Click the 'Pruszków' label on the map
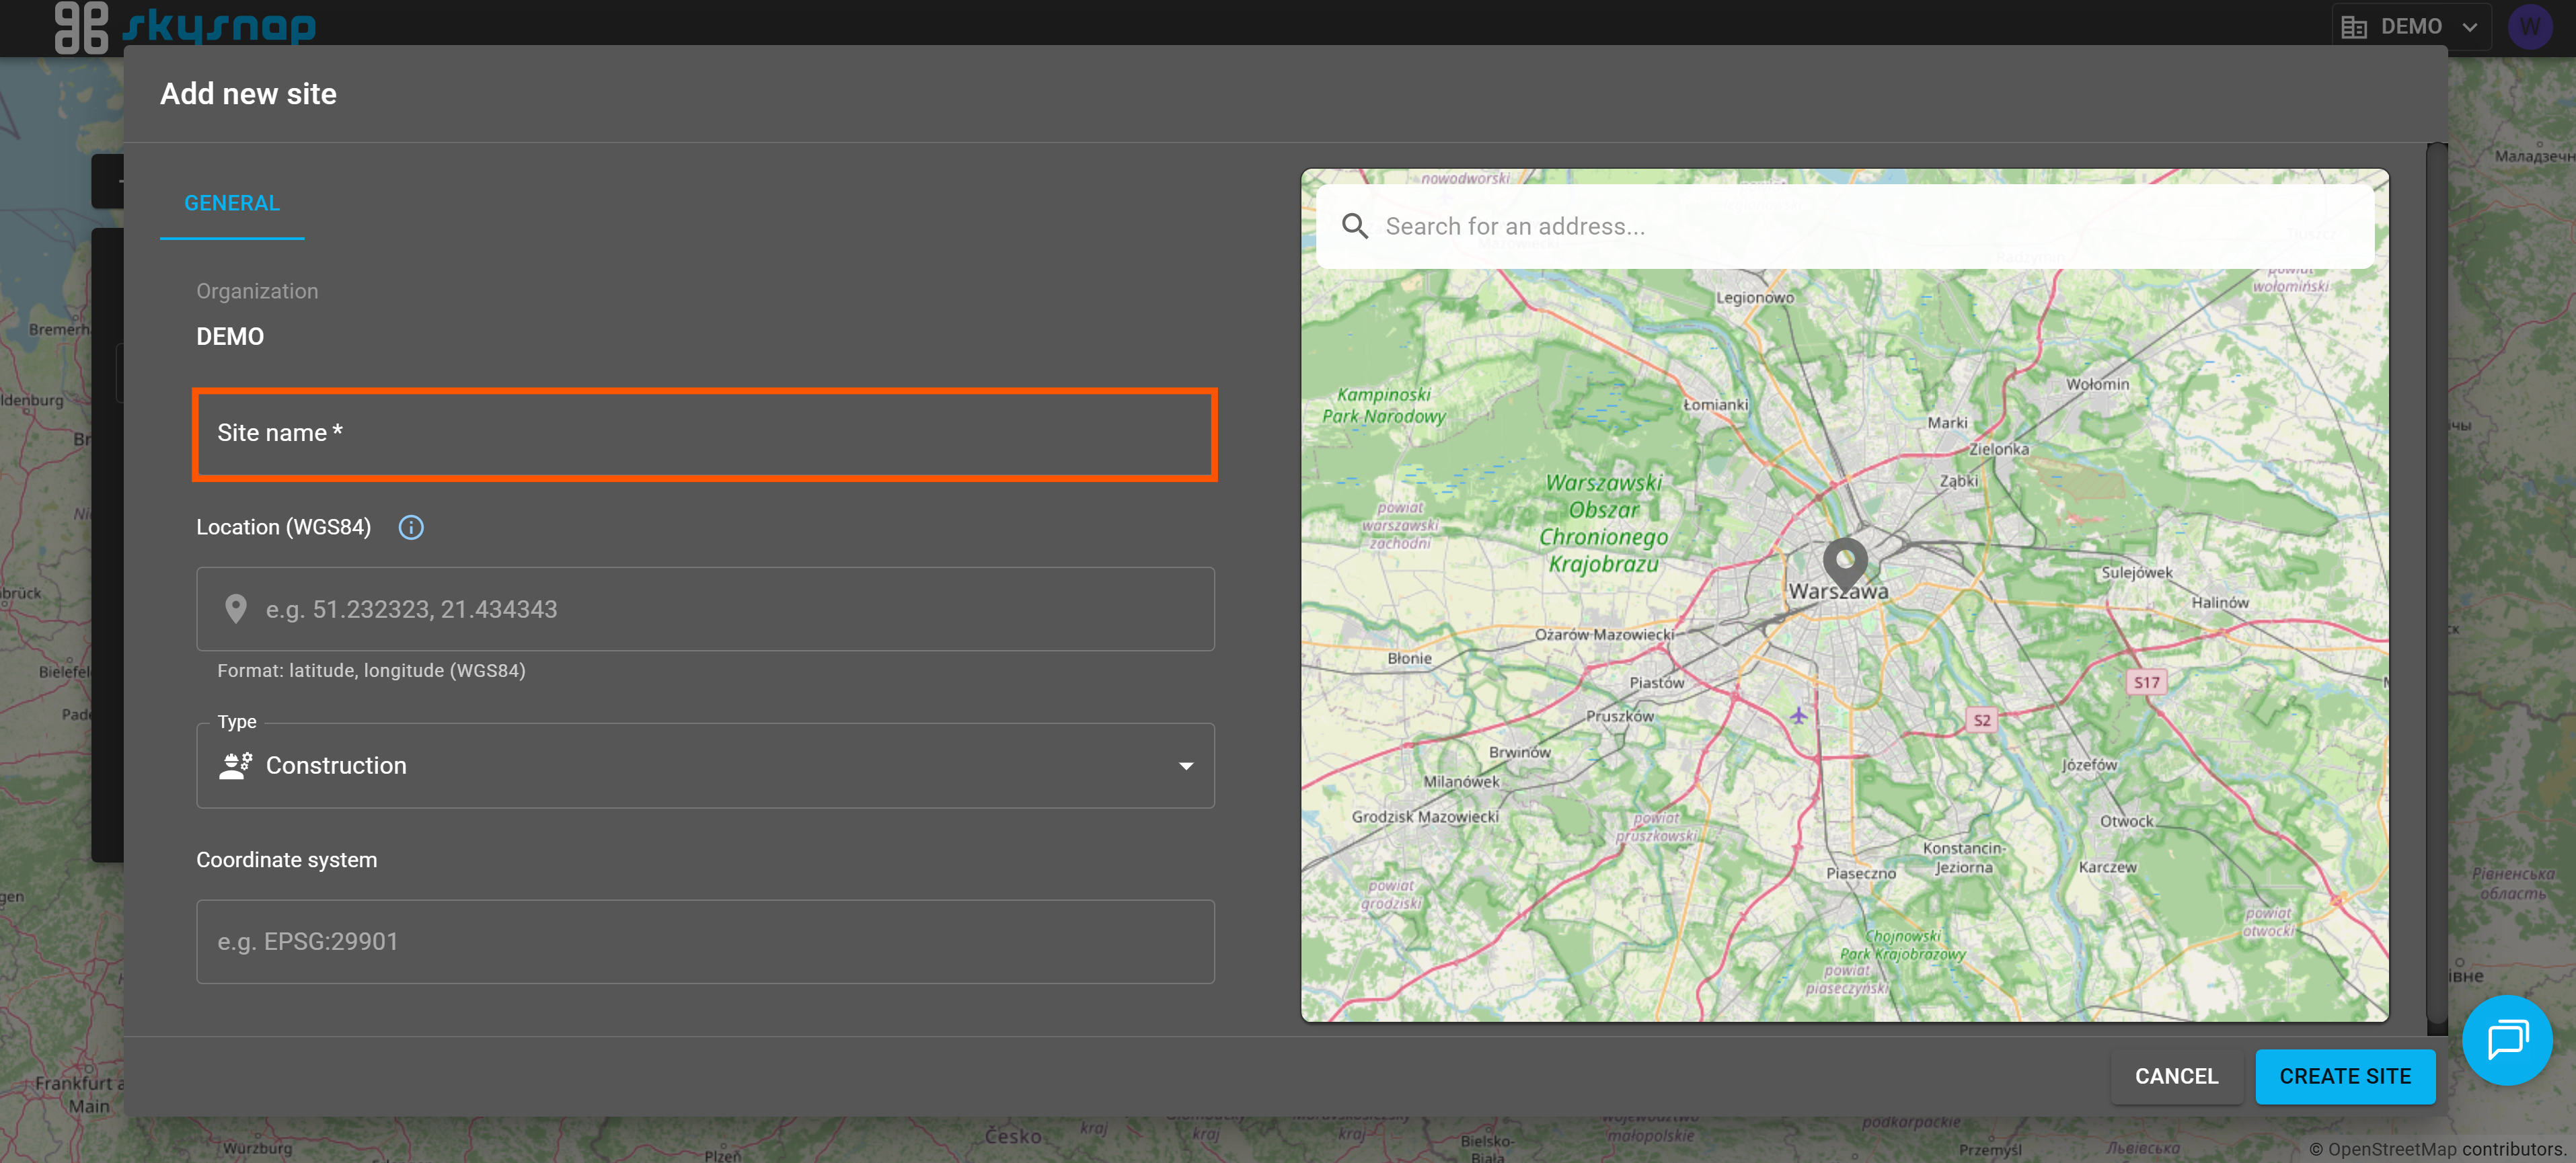The image size is (2576, 1163). click(x=1620, y=717)
